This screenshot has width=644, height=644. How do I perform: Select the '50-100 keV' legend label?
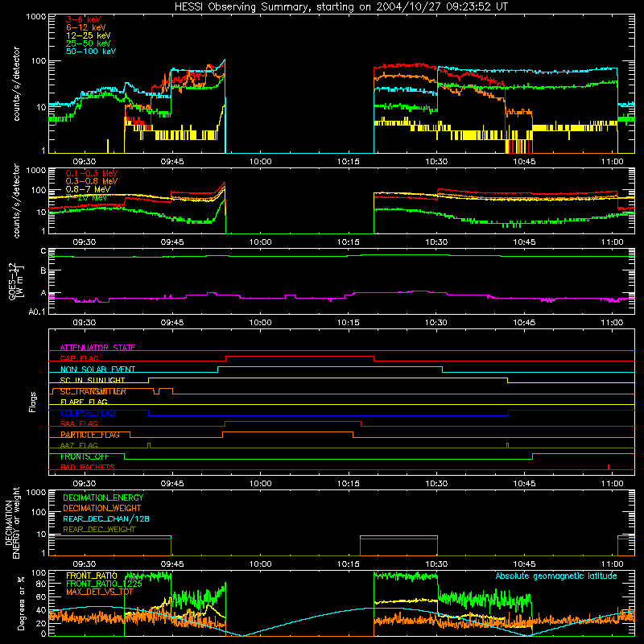click(x=91, y=52)
